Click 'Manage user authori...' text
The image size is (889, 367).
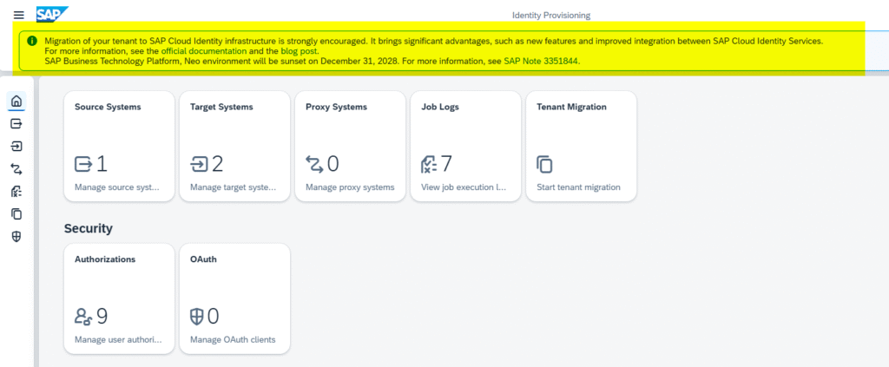coord(118,340)
